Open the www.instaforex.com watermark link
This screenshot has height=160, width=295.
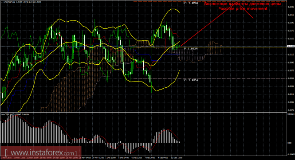41,152
